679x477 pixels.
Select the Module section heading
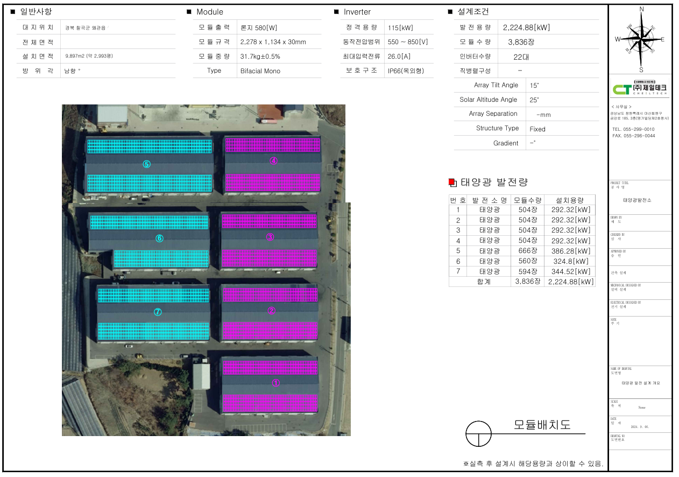[209, 12]
